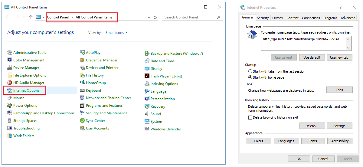Click the Display link
Viewport: 363px width, 167px height.
tap(156, 69)
